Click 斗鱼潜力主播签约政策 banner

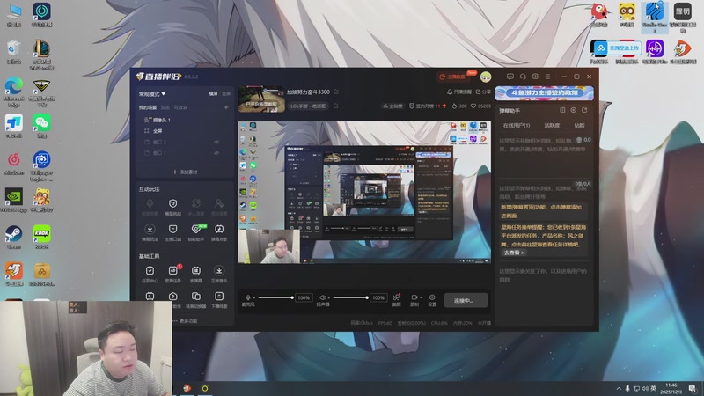click(544, 93)
